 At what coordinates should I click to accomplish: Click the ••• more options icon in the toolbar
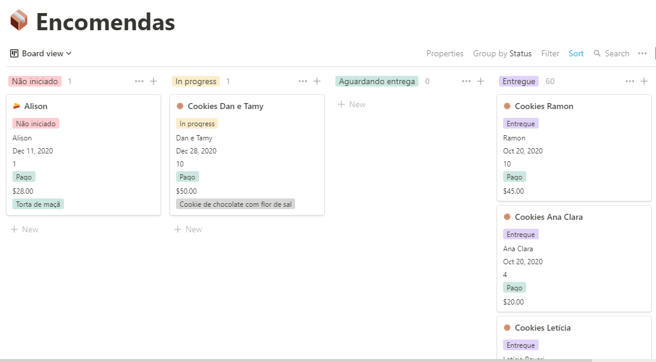(642, 53)
